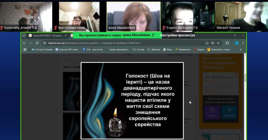Screen dimensions: 268x140
Task: Click muted mic icon of Іван Коноваленко
Action: pos(55,28)
